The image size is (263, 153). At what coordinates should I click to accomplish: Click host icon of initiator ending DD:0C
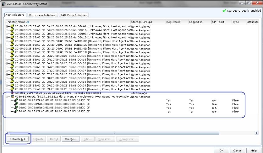tap(12, 41)
